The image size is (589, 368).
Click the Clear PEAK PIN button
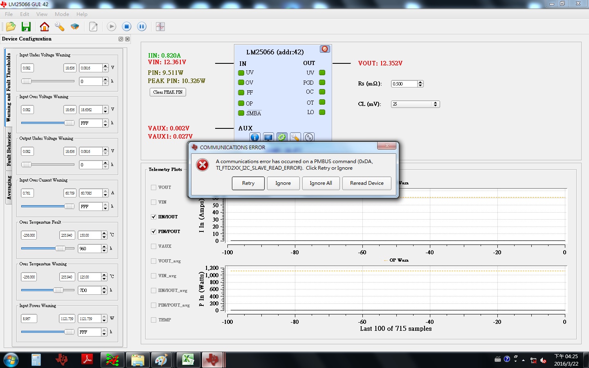[168, 92]
